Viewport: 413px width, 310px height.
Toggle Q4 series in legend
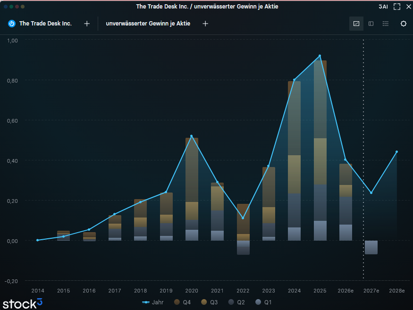[182, 302]
